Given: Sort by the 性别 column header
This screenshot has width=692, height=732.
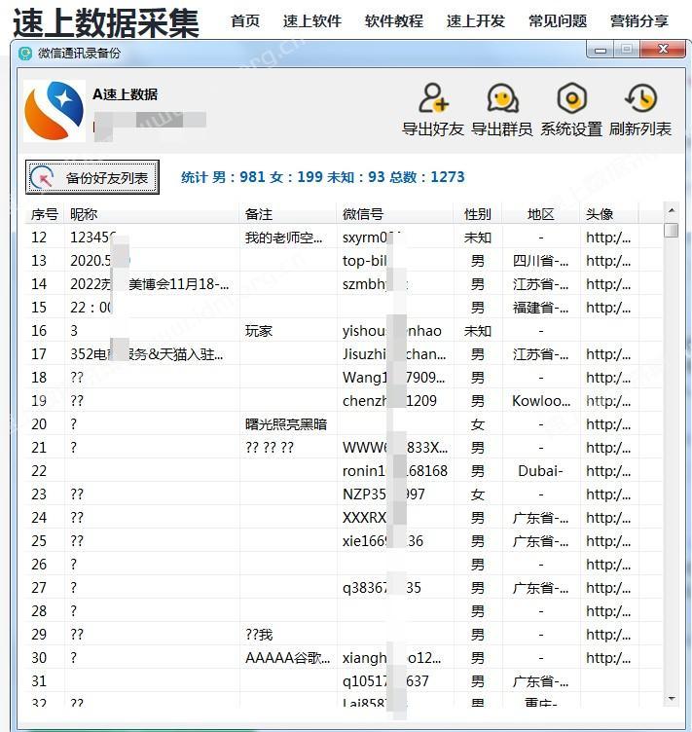Looking at the screenshot, I should click(477, 214).
